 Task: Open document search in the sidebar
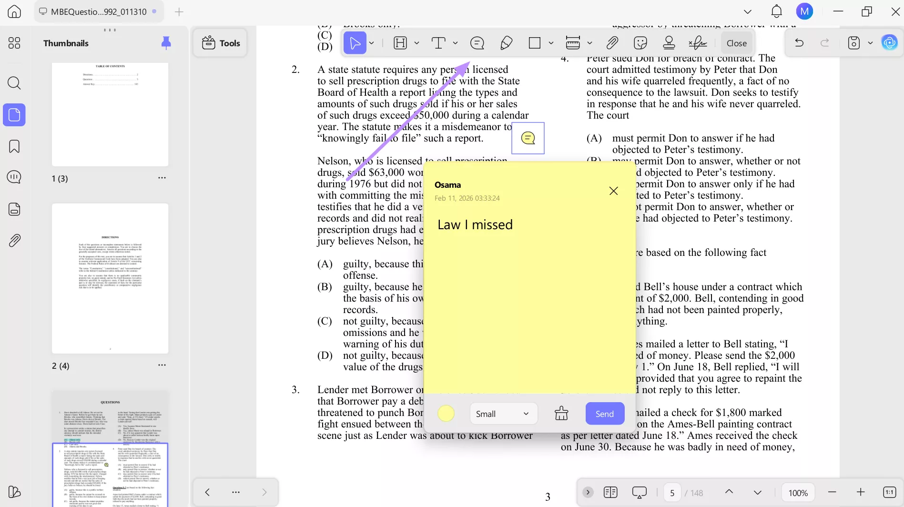click(x=14, y=83)
